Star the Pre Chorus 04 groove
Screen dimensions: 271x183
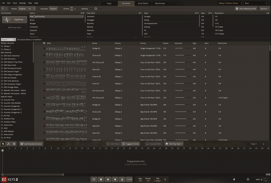tap(44, 98)
